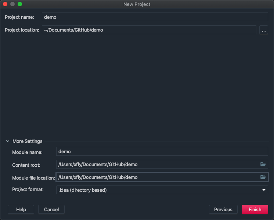Open the Project format dropdown arrow
The height and width of the screenshot is (220, 274).
click(x=264, y=190)
